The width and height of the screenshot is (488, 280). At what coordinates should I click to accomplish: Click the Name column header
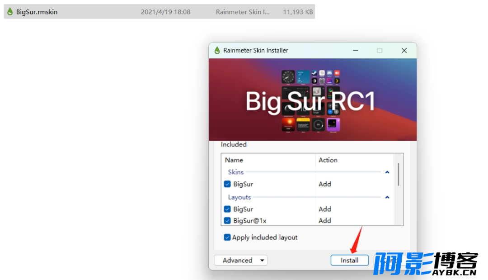[x=234, y=160]
